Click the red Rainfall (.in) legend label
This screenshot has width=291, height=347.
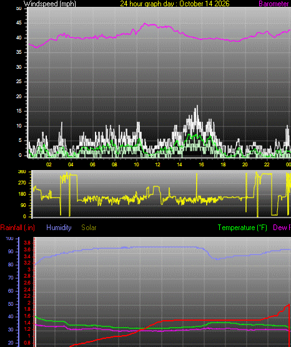(x=17, y=228)
